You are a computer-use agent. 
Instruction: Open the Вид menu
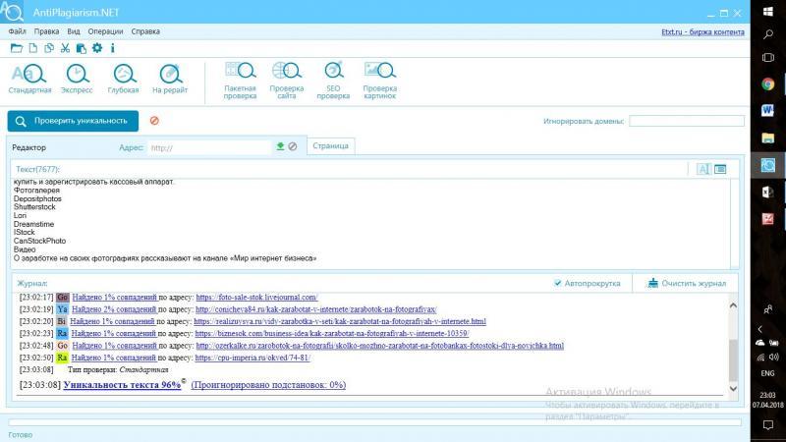(74, 31)
